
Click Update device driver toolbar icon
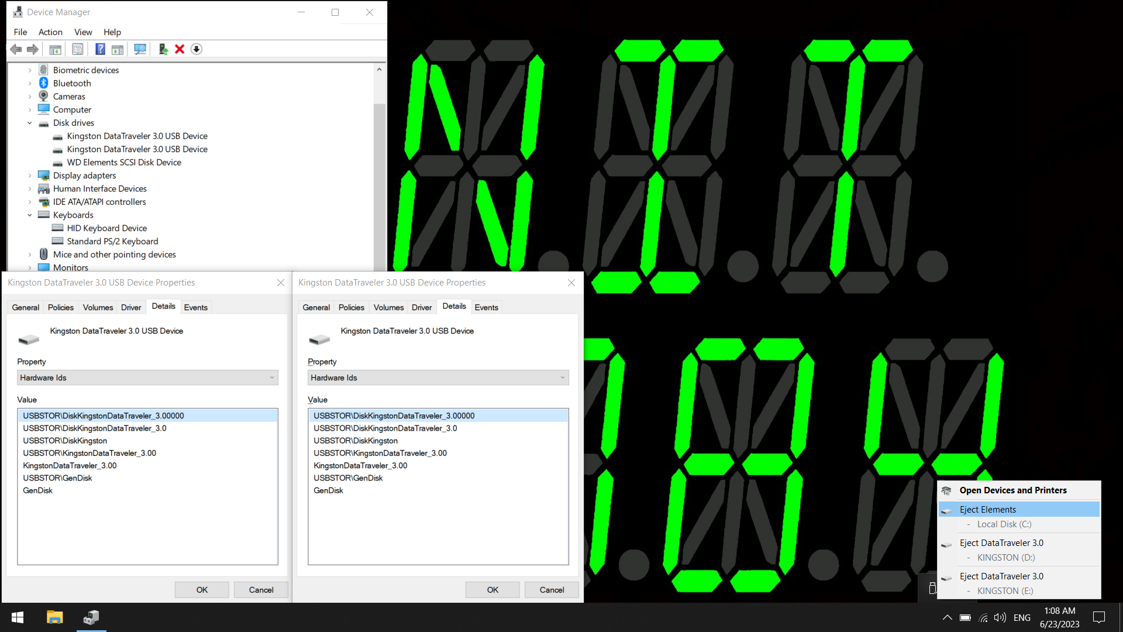pyautogui.click(x=163, y=50)
